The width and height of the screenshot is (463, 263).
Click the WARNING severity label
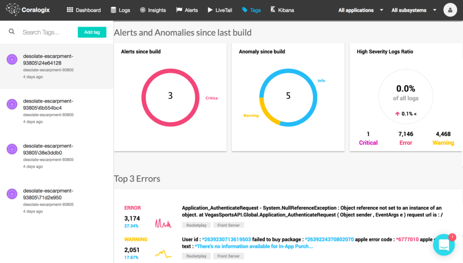[x=136, y=240]
